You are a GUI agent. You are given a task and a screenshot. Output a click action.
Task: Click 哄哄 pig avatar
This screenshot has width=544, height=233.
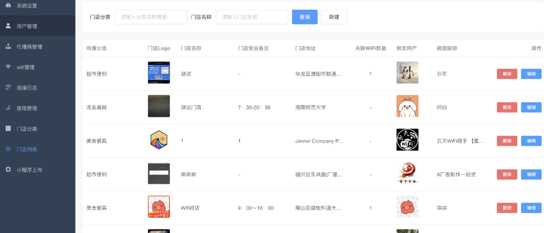point(407,207)
